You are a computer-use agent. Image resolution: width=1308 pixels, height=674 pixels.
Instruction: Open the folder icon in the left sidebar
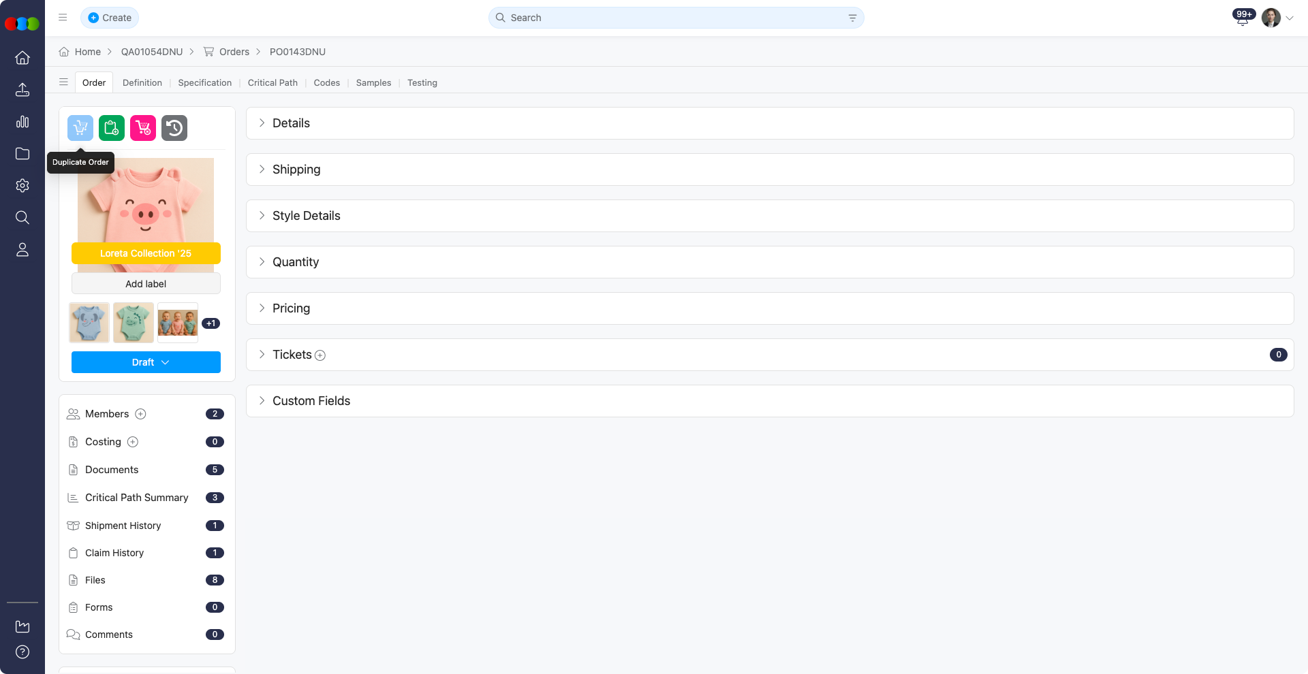tap(22, 154)
